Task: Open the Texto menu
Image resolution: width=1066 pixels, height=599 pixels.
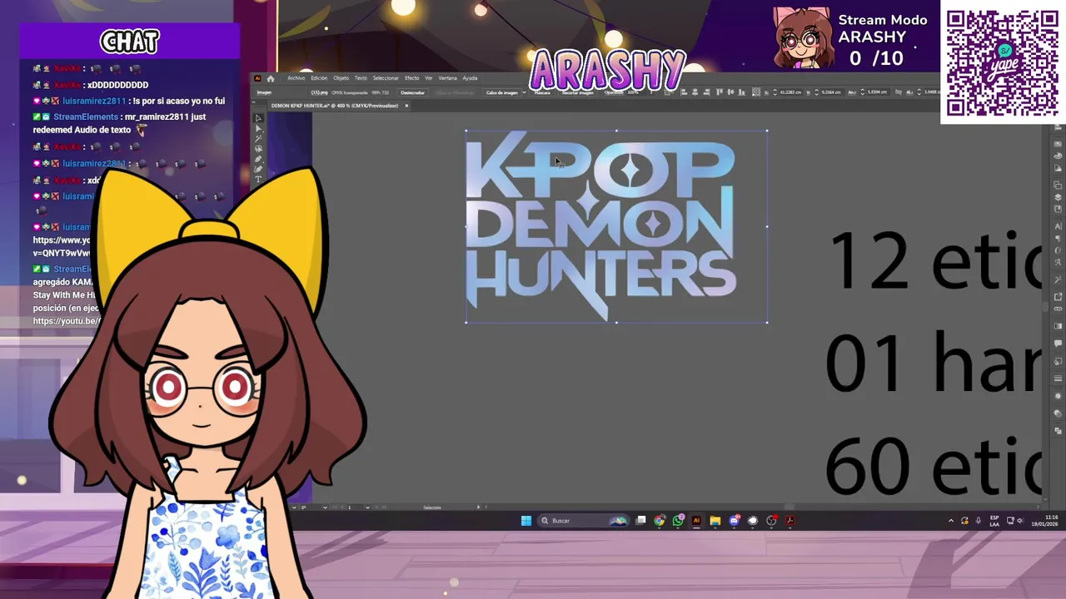Action: pos(361,78)
